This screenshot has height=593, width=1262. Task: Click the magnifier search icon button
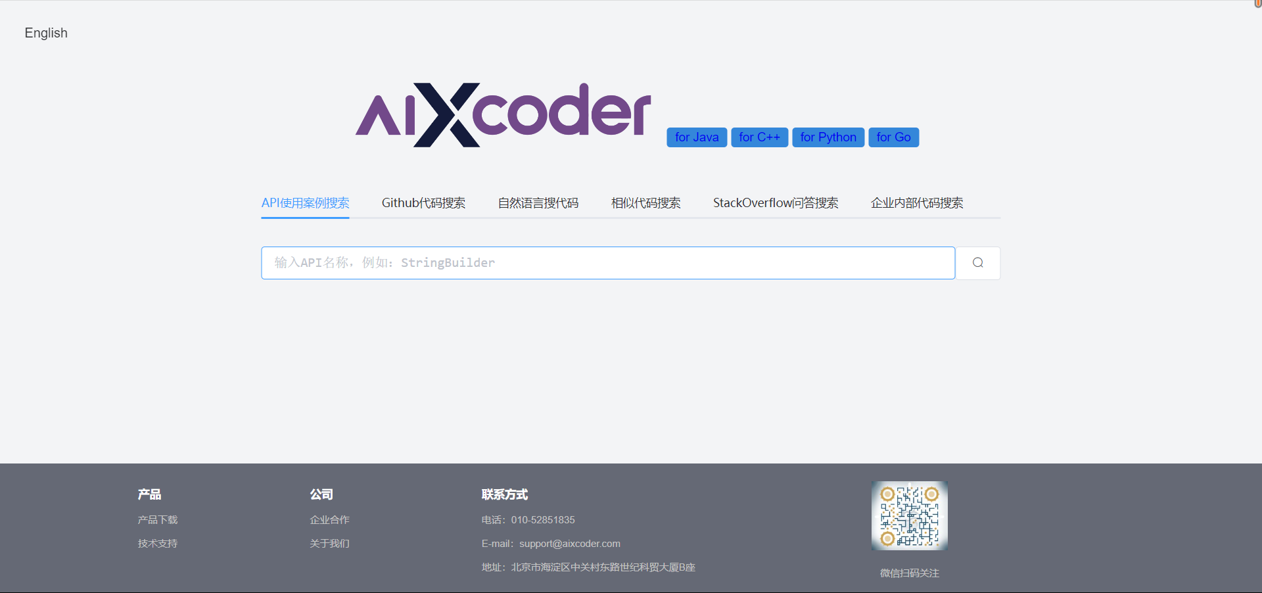click(x=977, y=263)
